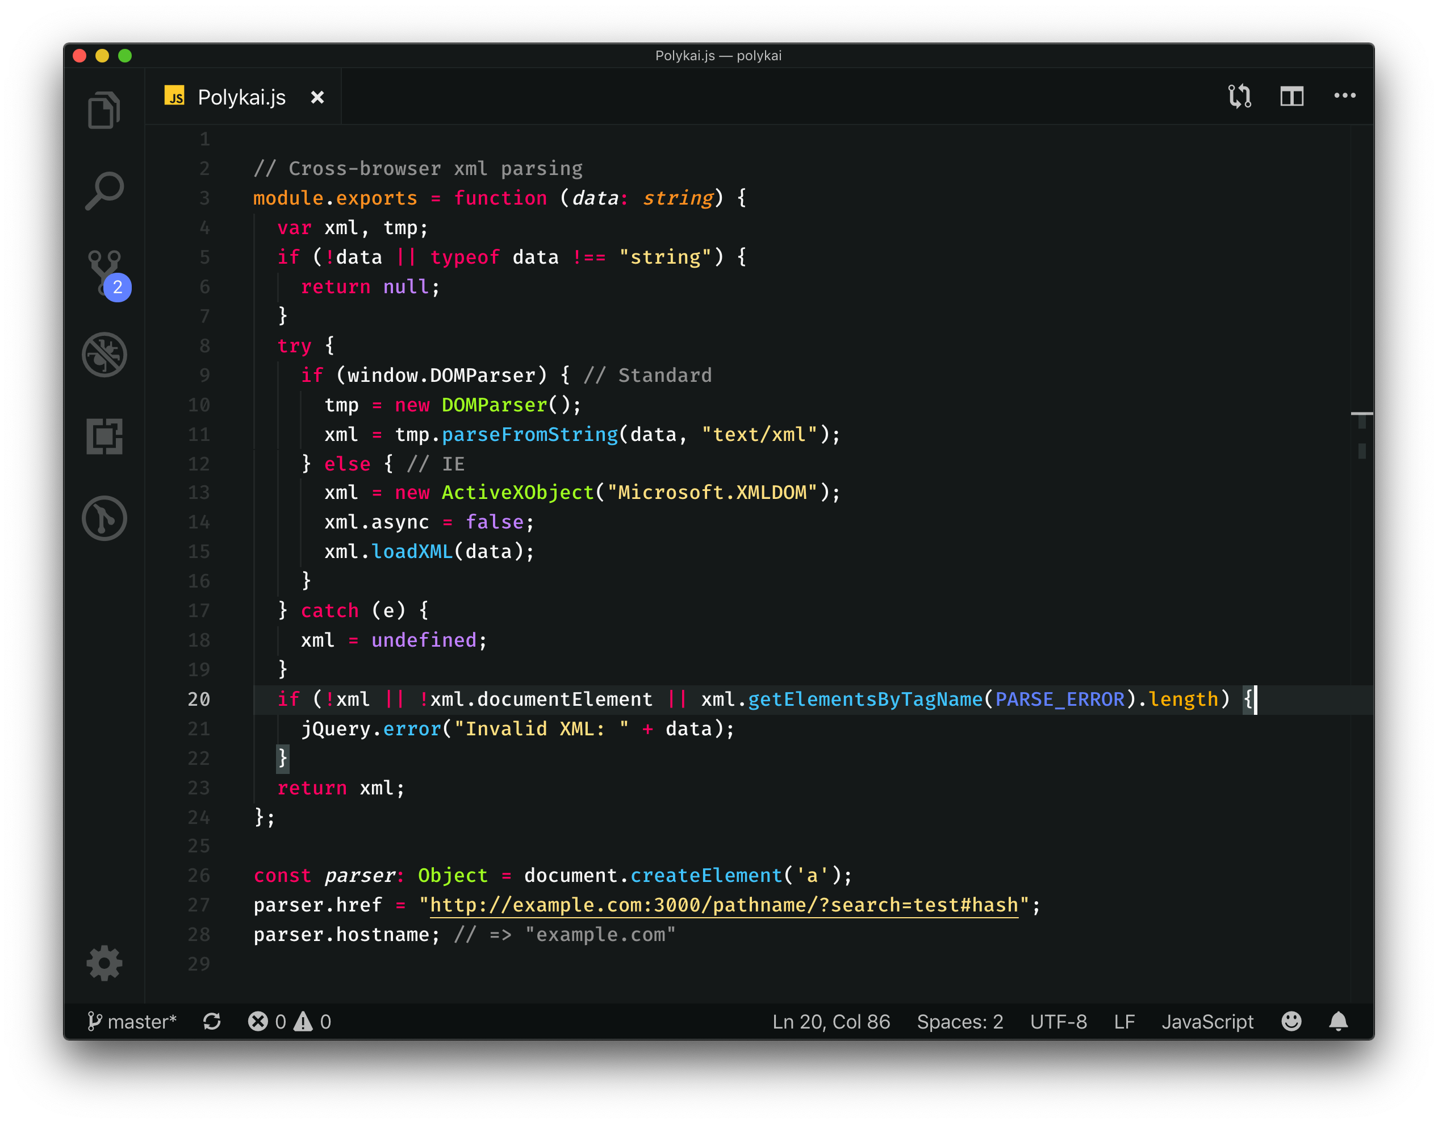Split the editor with split icon
Viewport: 1438px width, 1124px height.
tap(1291, 96)
